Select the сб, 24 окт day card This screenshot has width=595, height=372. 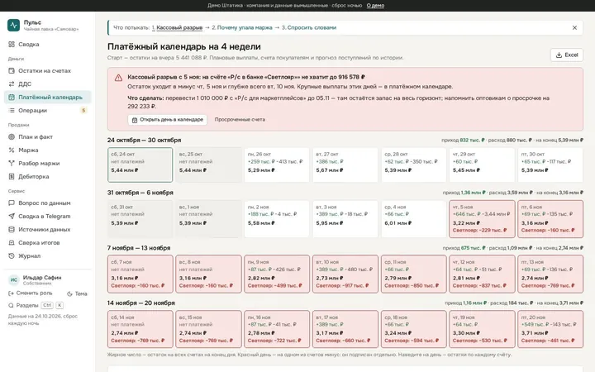[x=140, y=165]
